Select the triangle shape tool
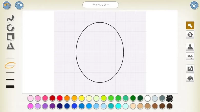 [x=10, y=46]
